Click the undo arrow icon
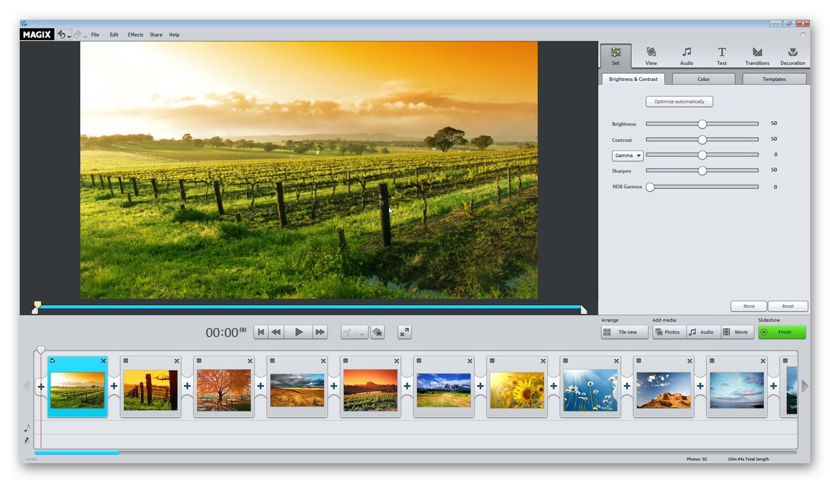This screenshot has width=830, height=483. [x=62, y=35]
